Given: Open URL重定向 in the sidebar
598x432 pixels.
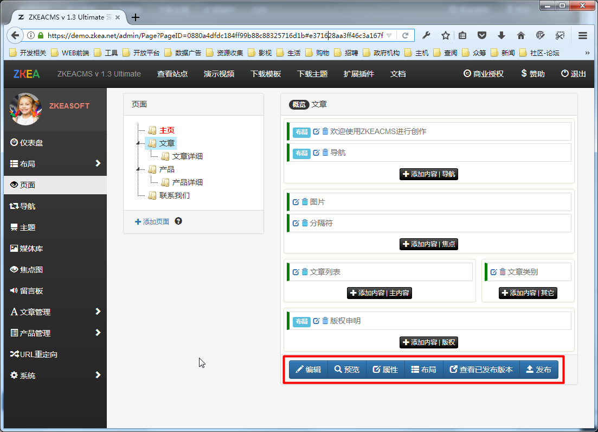Looking at the screenshot, I should 55,354.
